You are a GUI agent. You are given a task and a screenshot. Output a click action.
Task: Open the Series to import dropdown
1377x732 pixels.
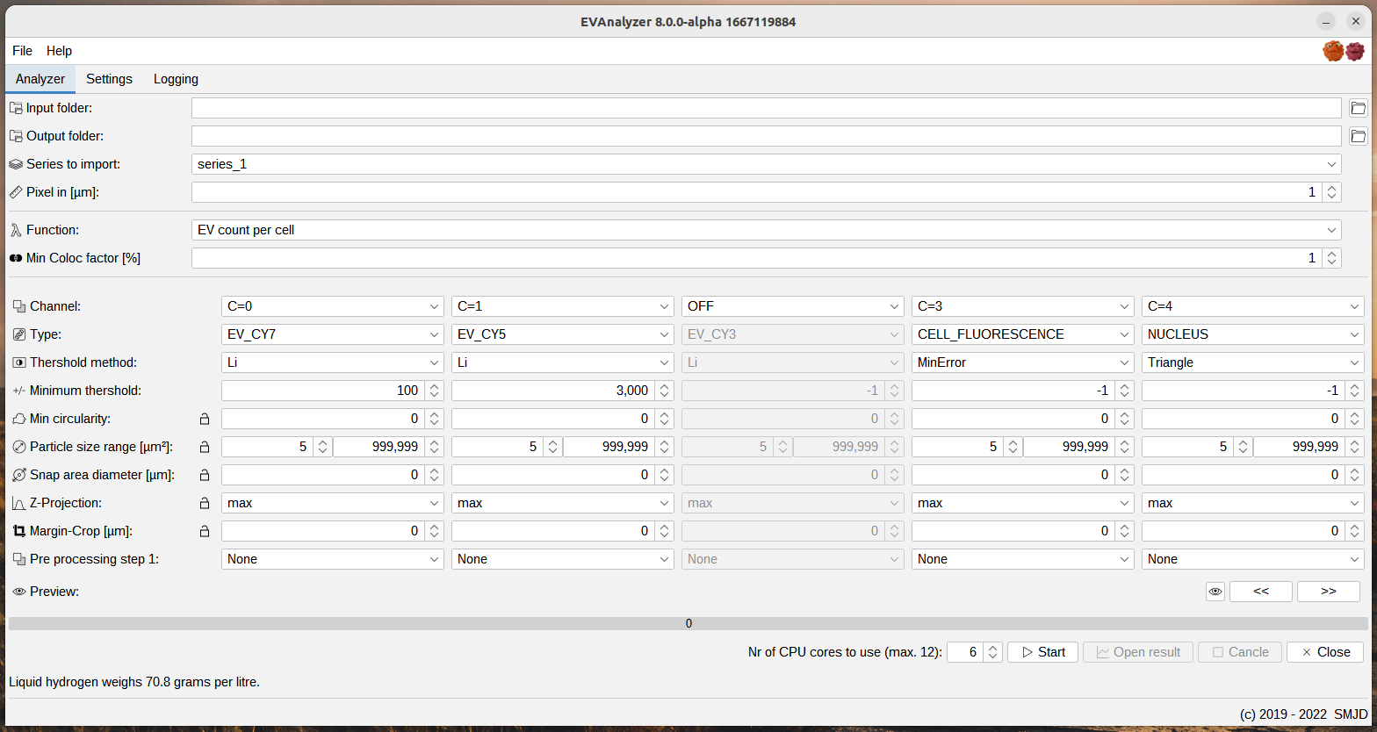click(x=766, y=164)
